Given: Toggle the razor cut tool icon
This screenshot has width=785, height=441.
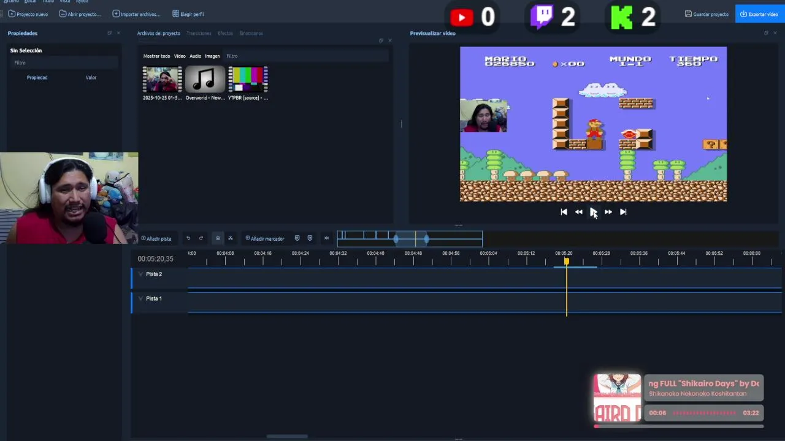Looking at the screenshot, I should [231, 238].
